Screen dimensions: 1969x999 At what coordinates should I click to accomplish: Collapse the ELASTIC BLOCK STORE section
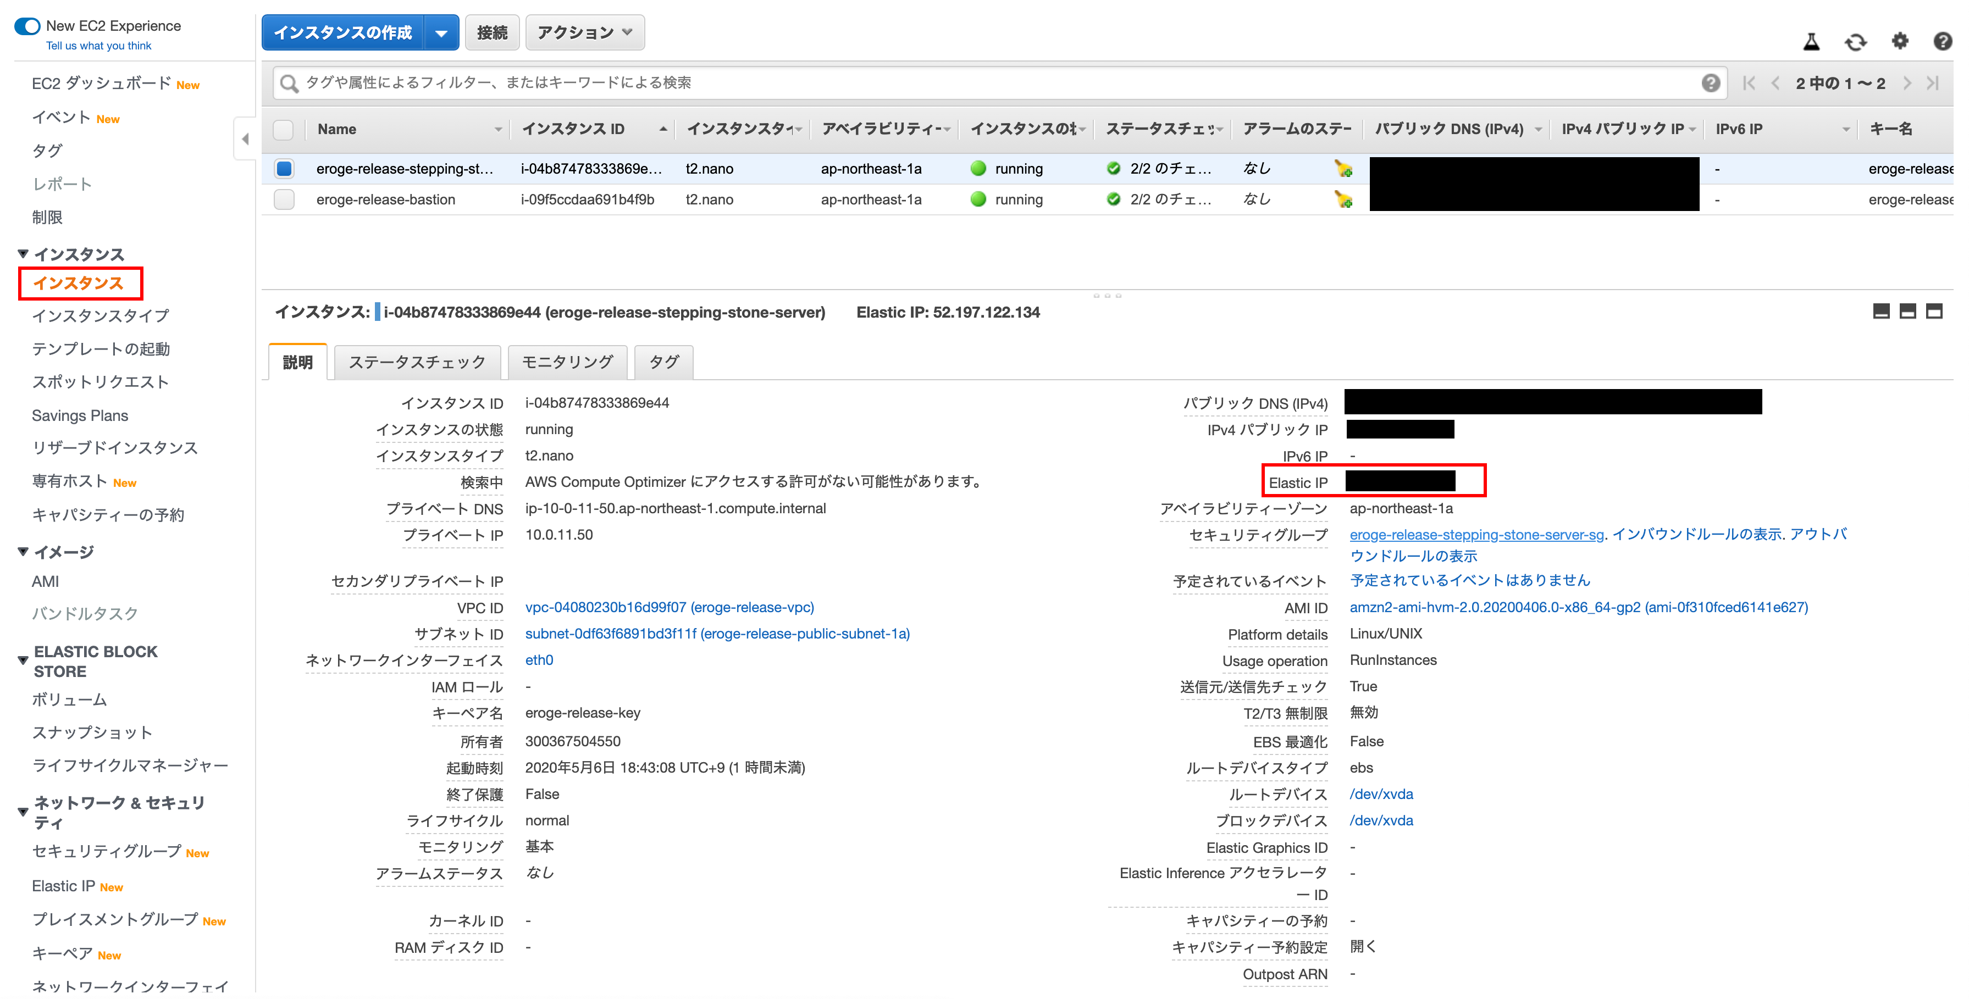[23, 661]
